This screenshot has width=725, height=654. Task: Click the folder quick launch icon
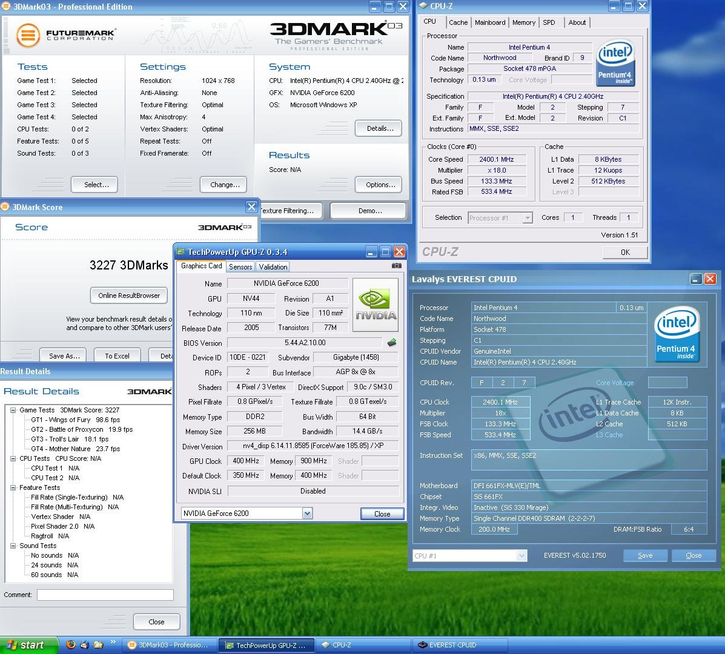(99, 644)
